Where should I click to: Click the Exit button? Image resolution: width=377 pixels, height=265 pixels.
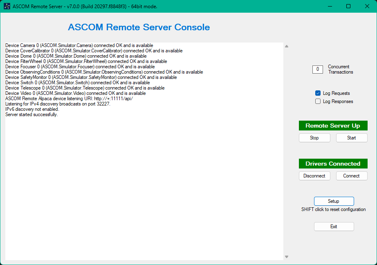334,227
